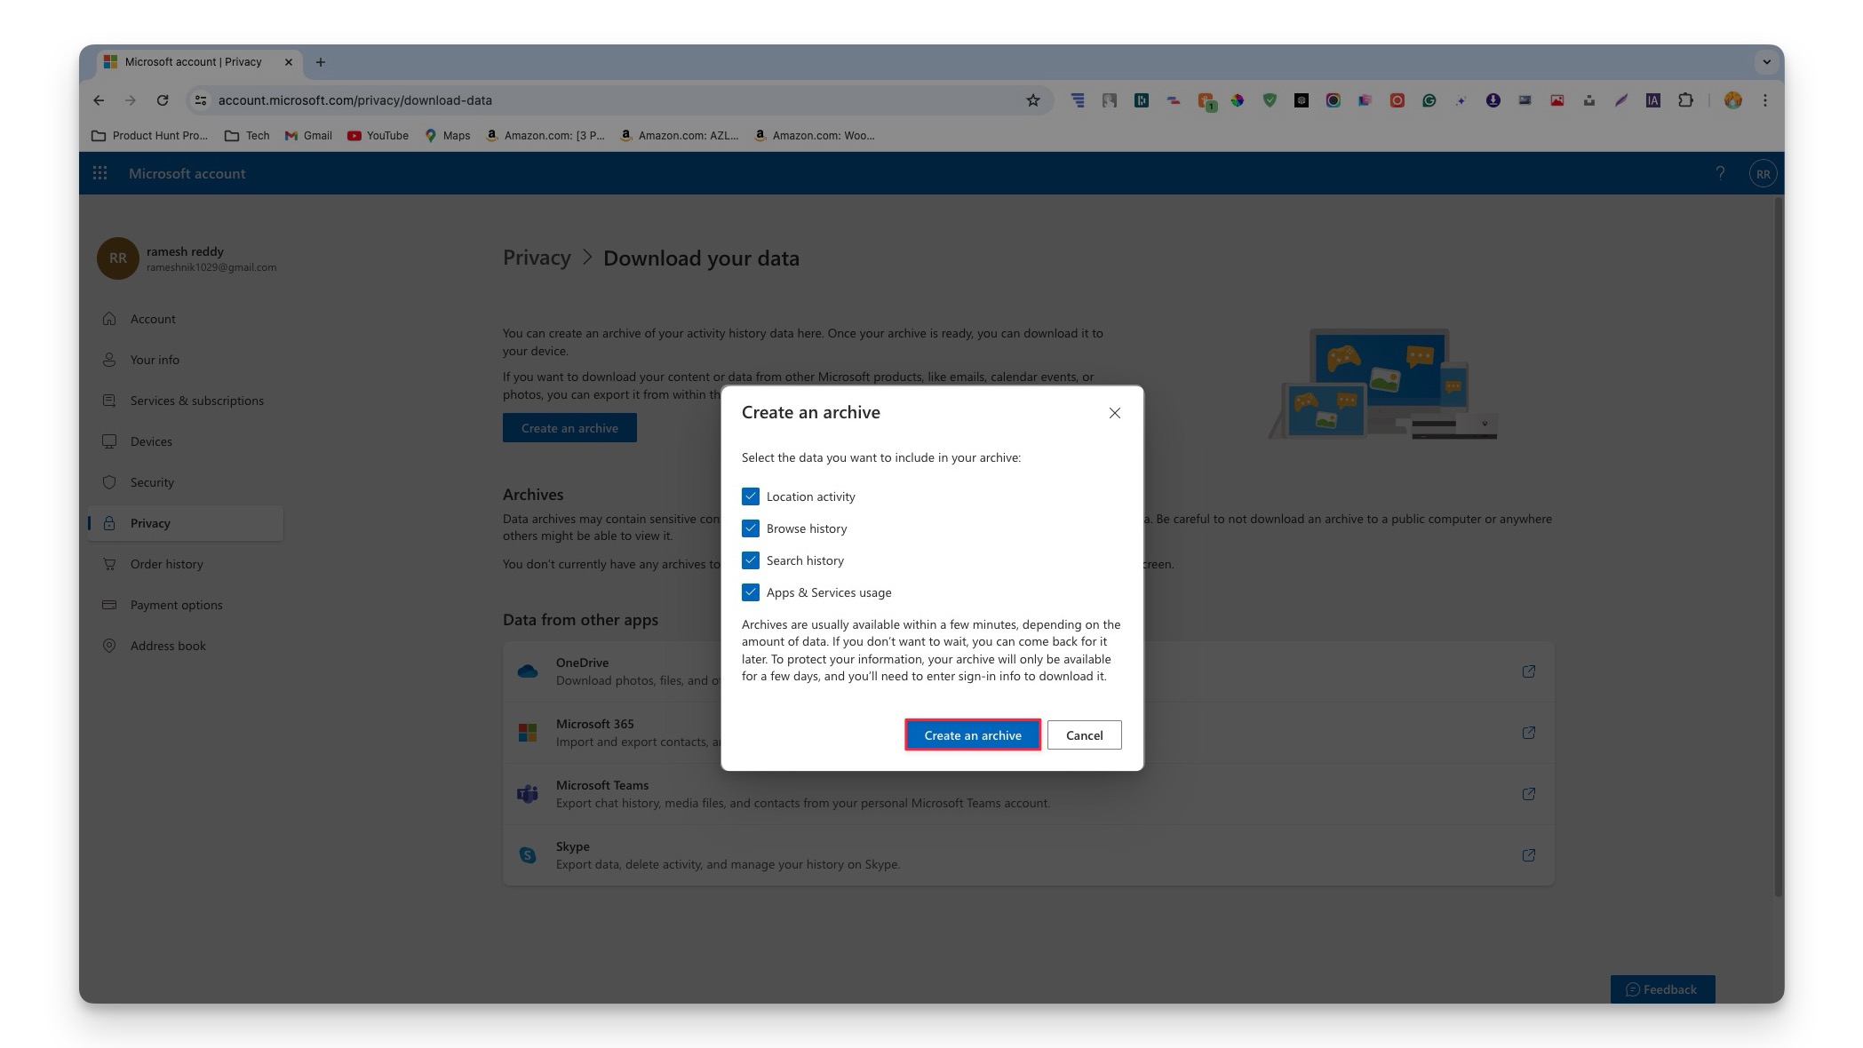Click the page's Create an archive button
This screenshot has width=1863, height=1048.
point(569,428)
